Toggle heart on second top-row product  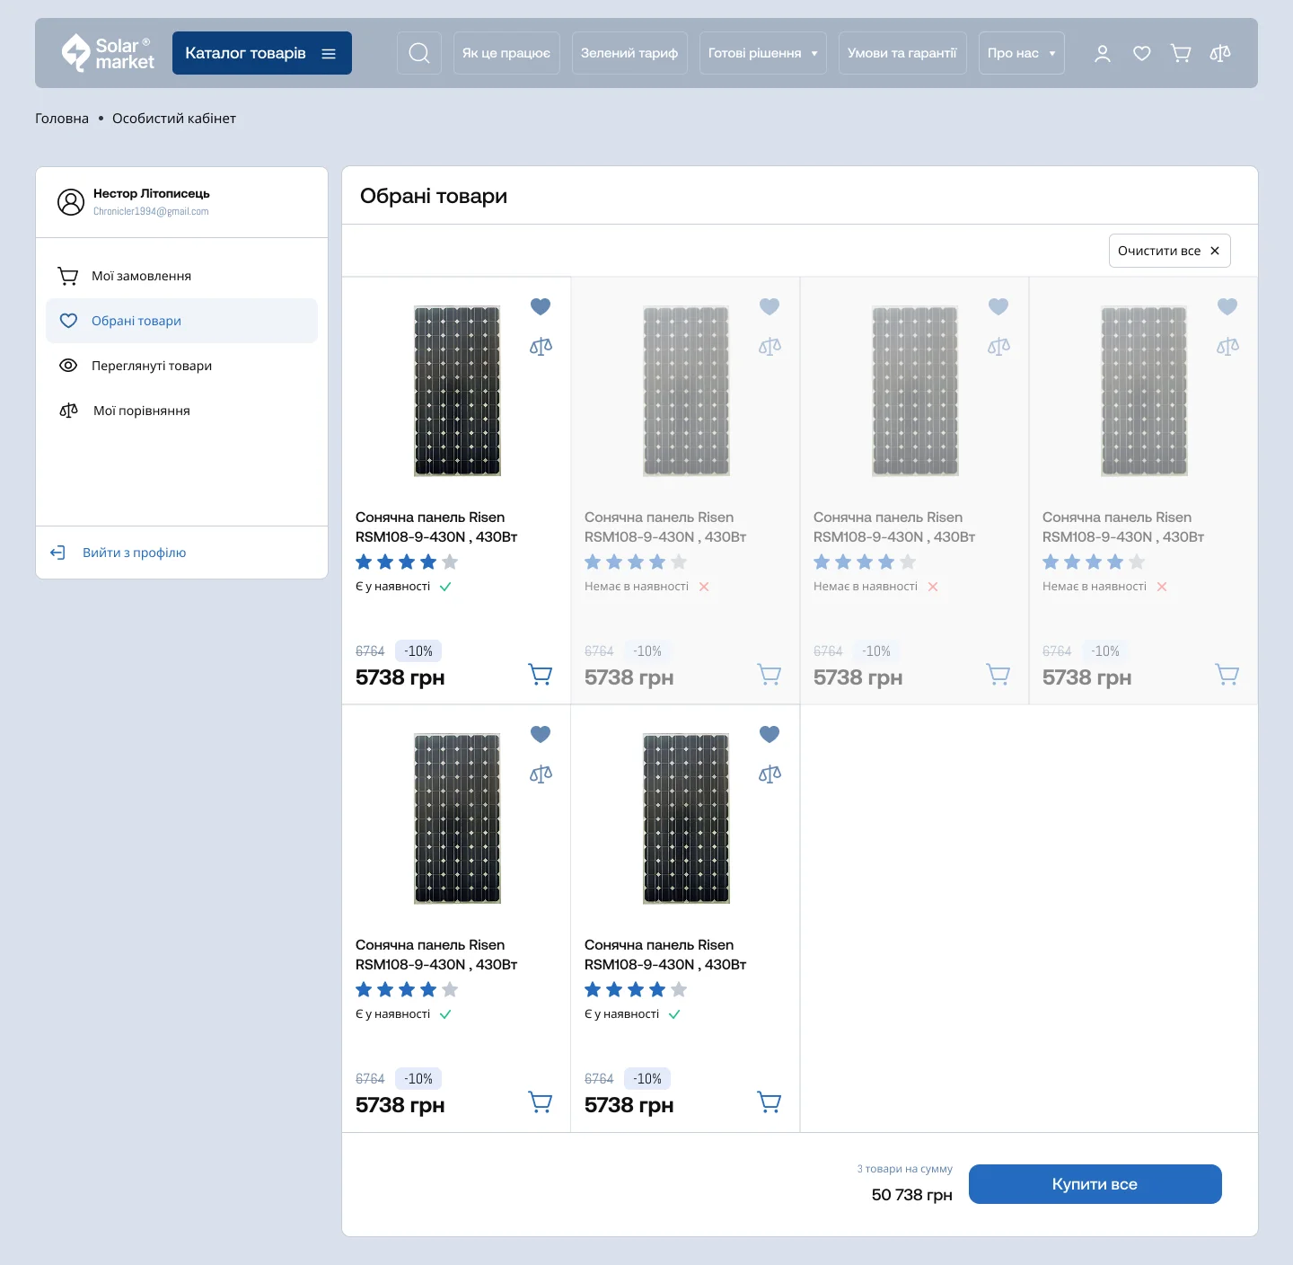point(770,306)
